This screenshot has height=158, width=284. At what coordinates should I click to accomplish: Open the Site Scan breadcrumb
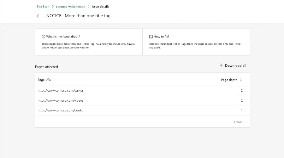point(42,7)
